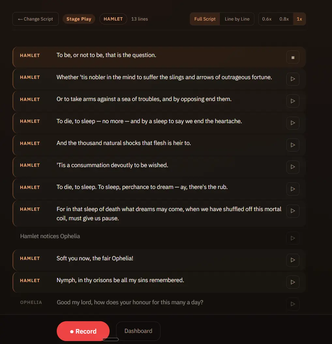Select line 'For in that sleep of death what dreams'
This screenshot has width=332, height=344.
click(x=159, y=213)
